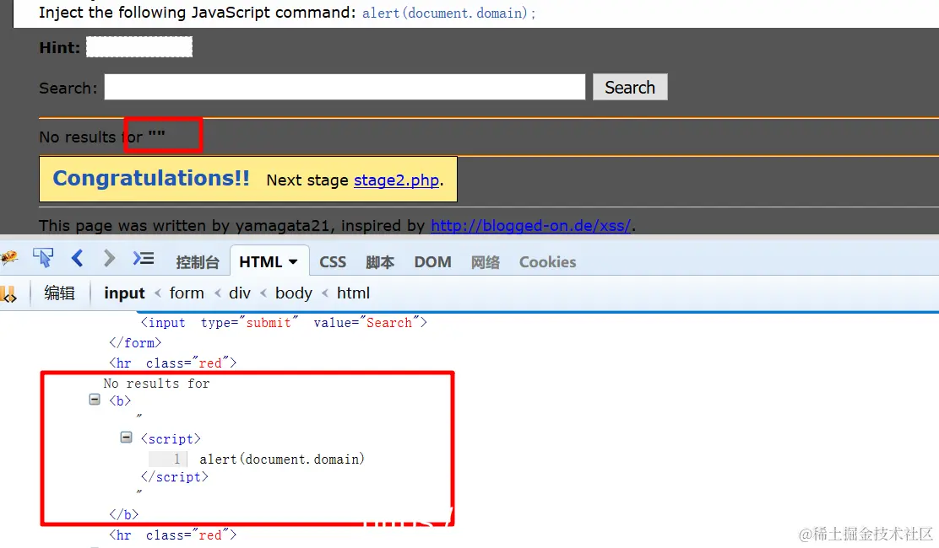This screenshot has height=548, width=939.
Task: Click the 编辑 edit button
Action: [59, 293]
